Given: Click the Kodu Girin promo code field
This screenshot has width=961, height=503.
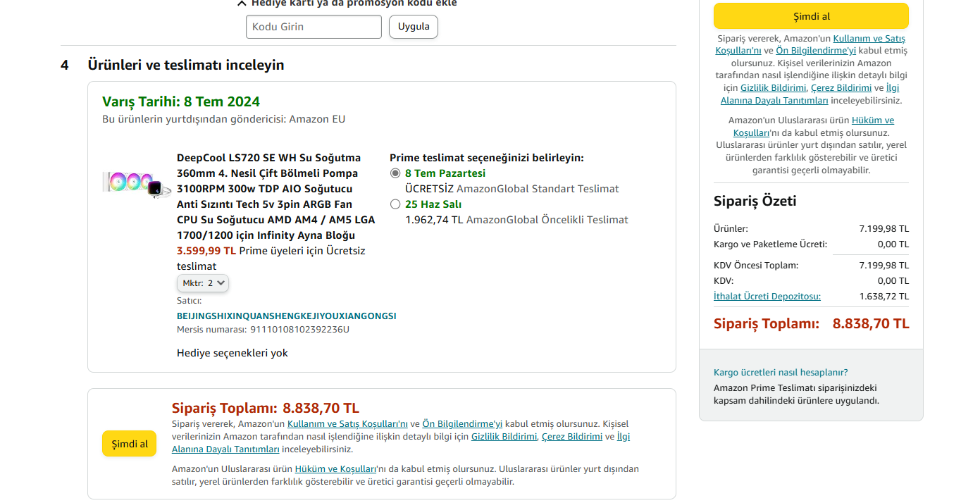Looking at the screenshot, I should [x=314, y=27].
